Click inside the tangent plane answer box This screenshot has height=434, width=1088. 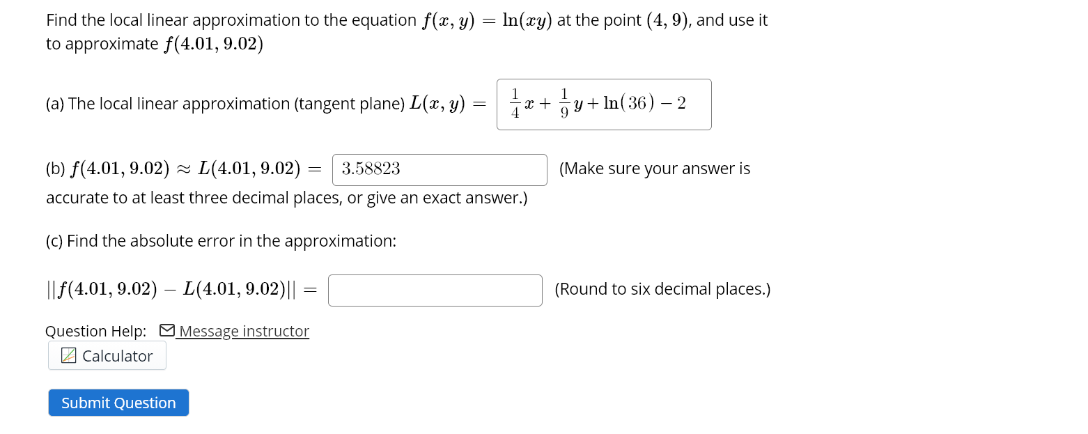603,104
